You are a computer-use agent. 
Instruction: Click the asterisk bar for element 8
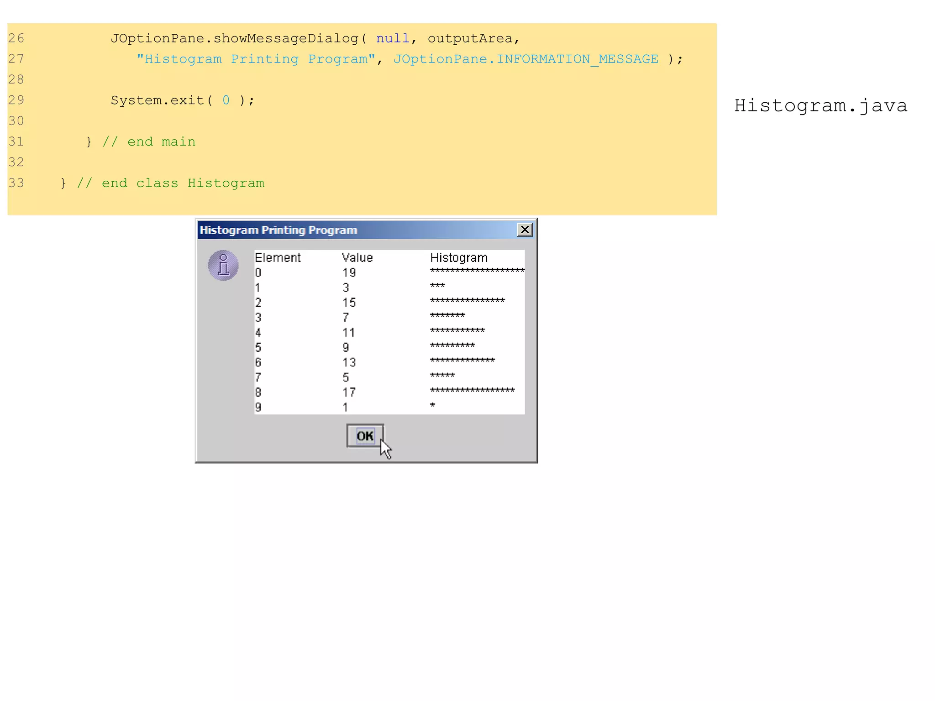click(473, 390)
